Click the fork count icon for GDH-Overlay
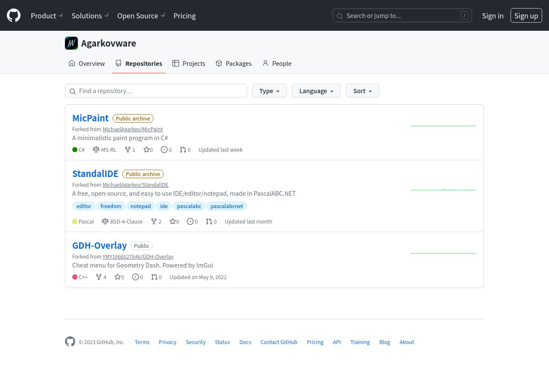549x368 pixels. (x=99, y=277)
